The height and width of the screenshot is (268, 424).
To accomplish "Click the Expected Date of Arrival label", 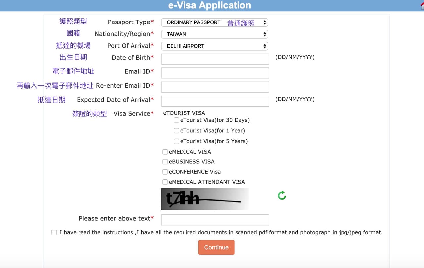I will click(x=115, y=100).
